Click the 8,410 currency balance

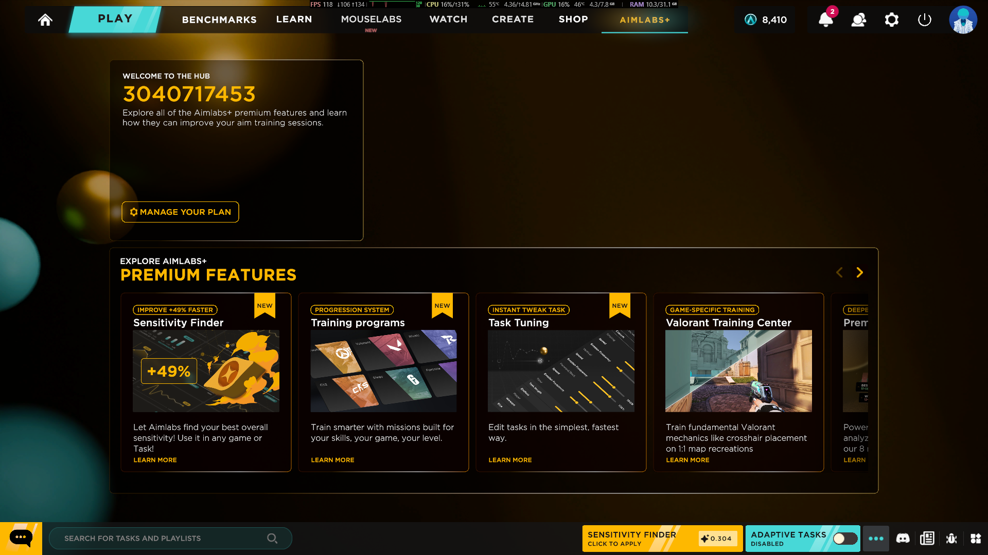coord(774,20)
